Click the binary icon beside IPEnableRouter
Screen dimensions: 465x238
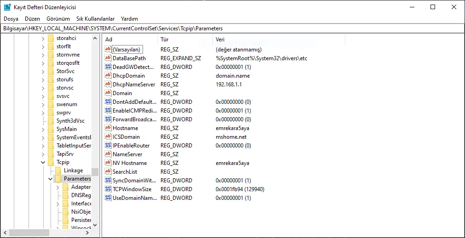click(108, 146)
